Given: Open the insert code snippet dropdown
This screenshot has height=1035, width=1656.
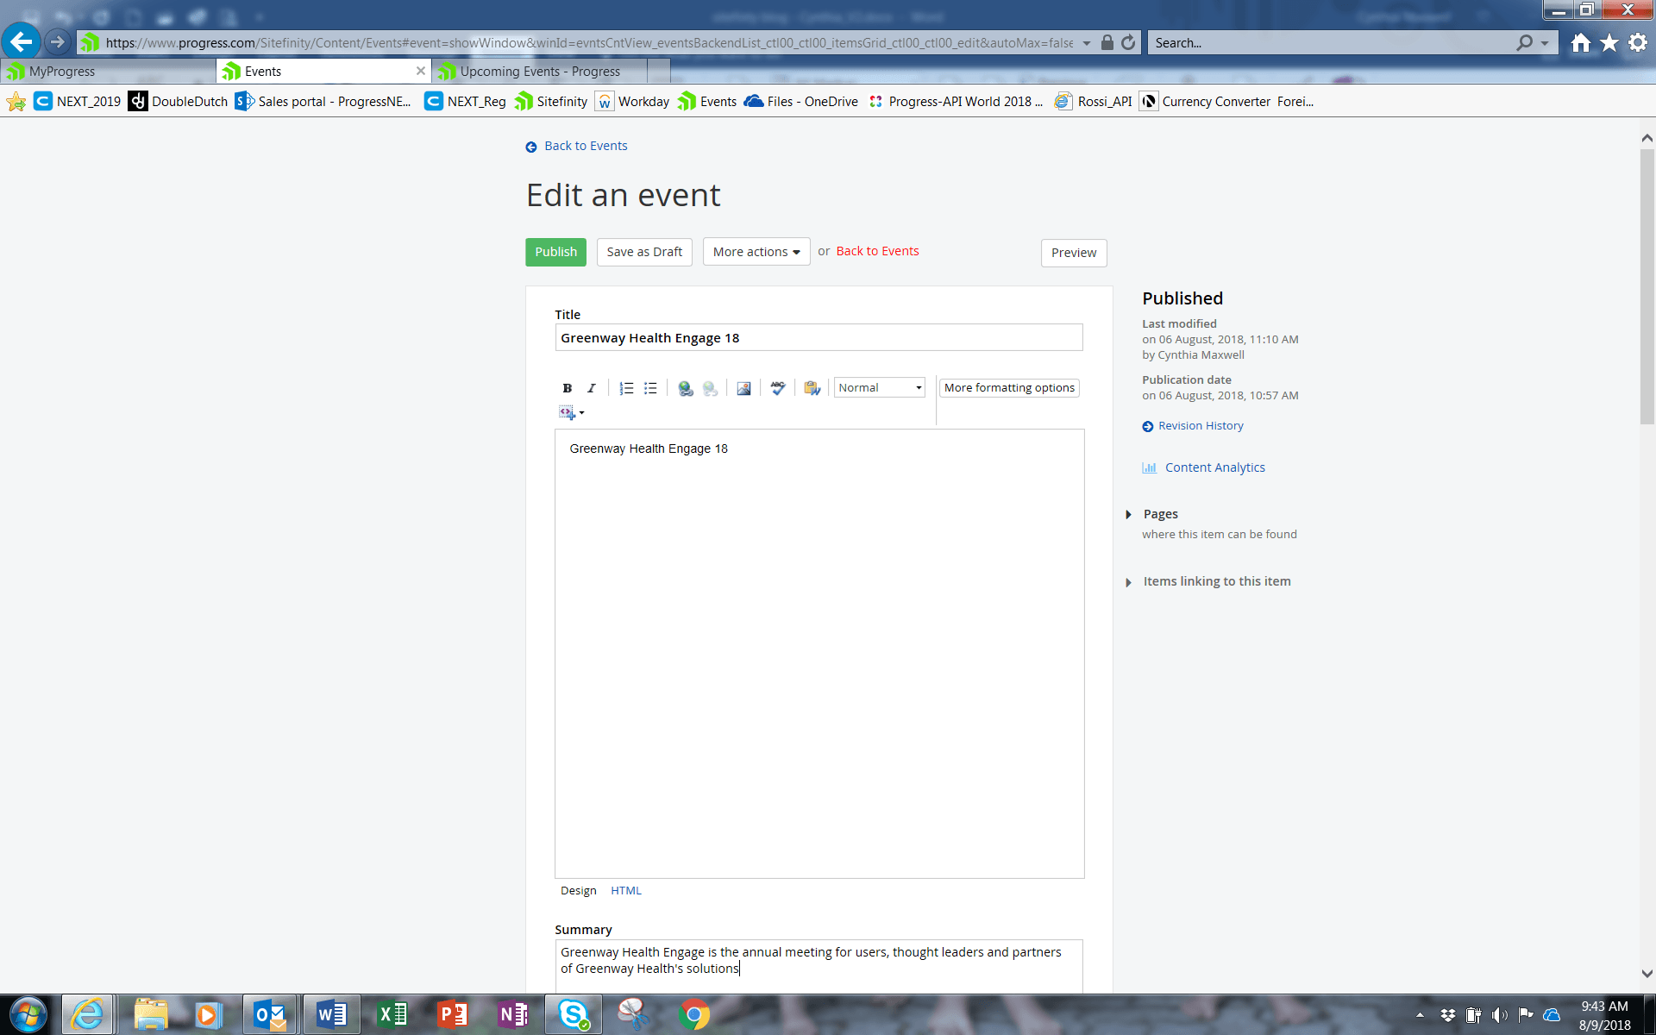Looking at the screenshot, I should 571,412.
